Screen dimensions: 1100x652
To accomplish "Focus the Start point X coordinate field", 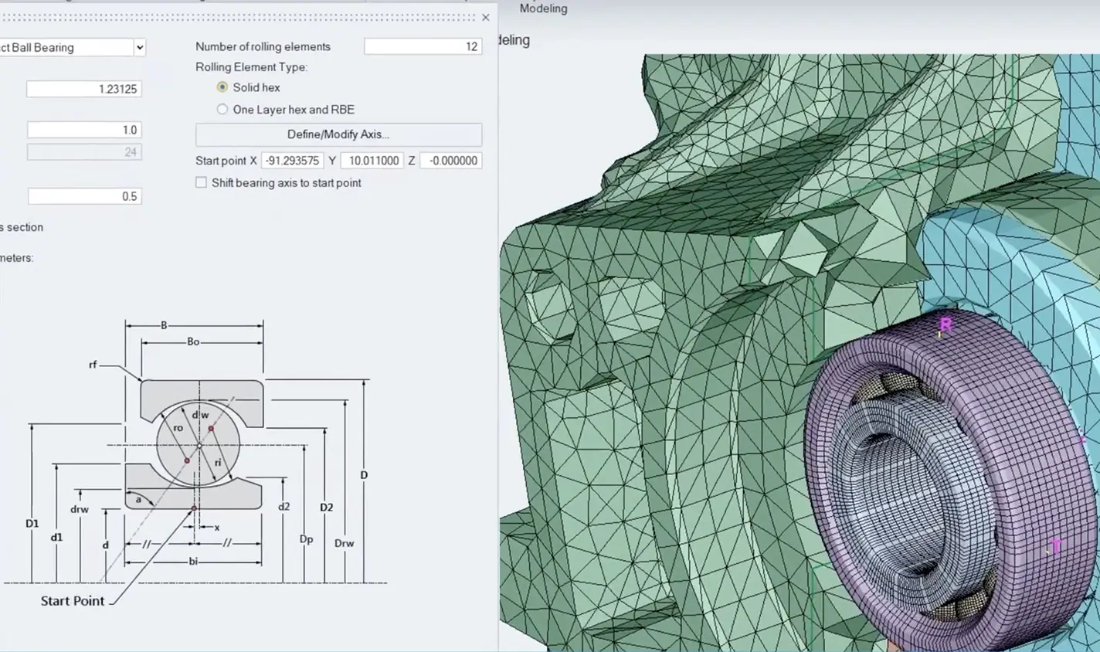I will pos(292,161).
